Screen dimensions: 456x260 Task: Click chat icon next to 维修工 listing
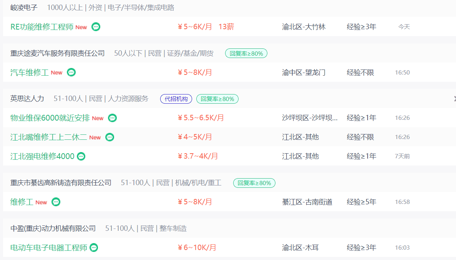56,202
